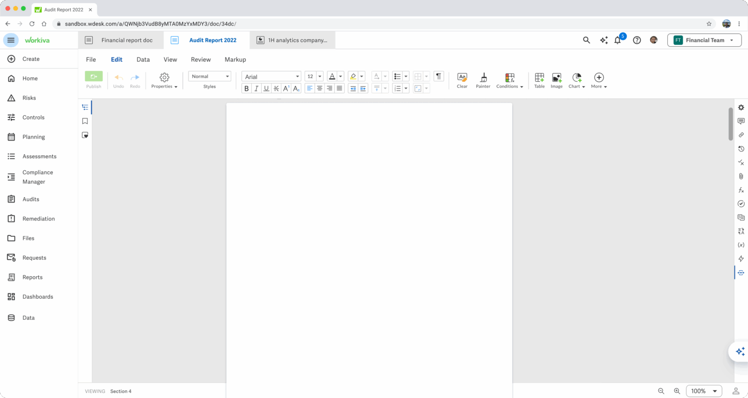Open the Arial font family dropdown
Viewport: 748px width, 398px height.
tap(271, 76)
